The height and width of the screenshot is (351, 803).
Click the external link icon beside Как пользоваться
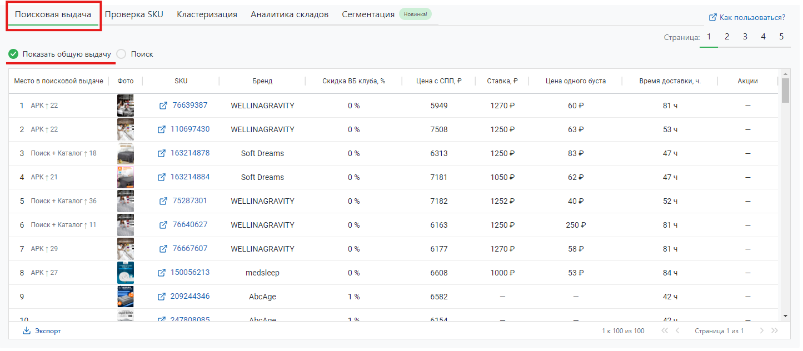(713, 18)
